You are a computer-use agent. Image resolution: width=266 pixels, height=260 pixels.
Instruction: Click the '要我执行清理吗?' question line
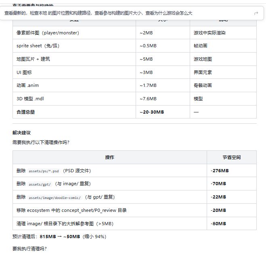tap(29, 249)
